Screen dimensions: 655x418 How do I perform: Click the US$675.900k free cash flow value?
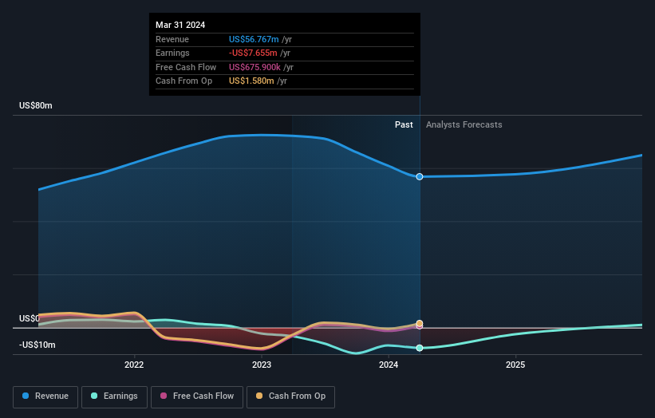(255, 67)
